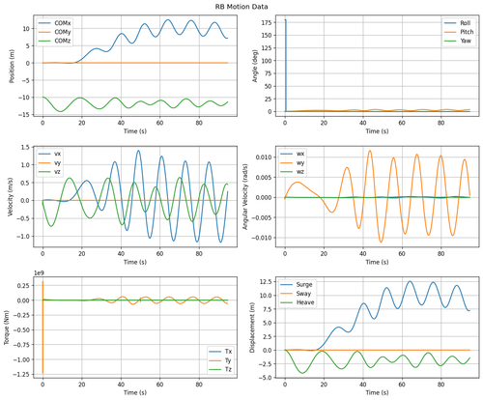Click the −15 tick on Position axis
This screenshot has height=400, width=483.
[x=24, y=115]
